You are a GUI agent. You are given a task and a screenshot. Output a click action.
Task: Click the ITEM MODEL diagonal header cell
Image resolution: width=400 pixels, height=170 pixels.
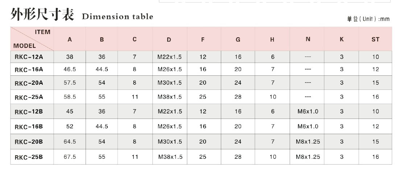(32, 39)
